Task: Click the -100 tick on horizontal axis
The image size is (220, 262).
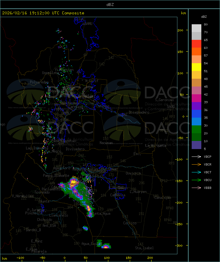Action: (x=20, y=258)
